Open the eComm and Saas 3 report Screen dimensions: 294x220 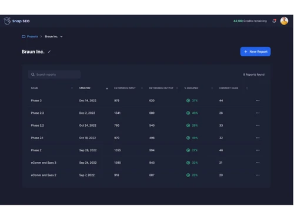tap(44, 163)
